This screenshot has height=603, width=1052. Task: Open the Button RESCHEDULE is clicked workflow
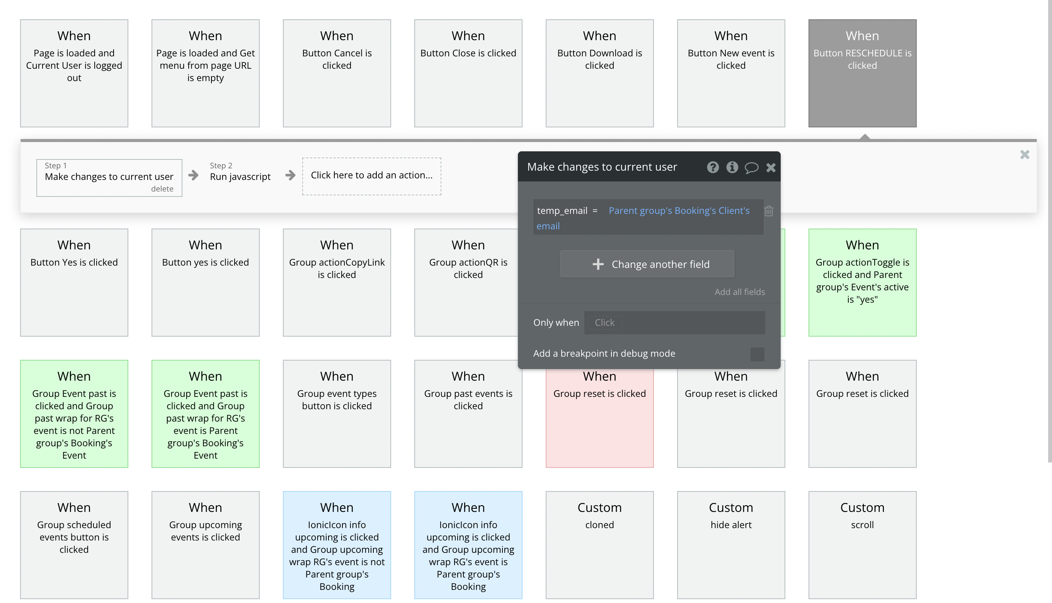point(862,73)
